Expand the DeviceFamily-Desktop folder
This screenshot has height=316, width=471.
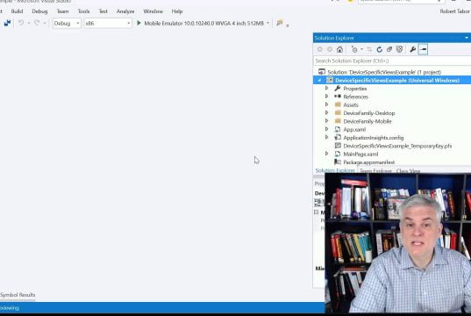pos(327,112)
